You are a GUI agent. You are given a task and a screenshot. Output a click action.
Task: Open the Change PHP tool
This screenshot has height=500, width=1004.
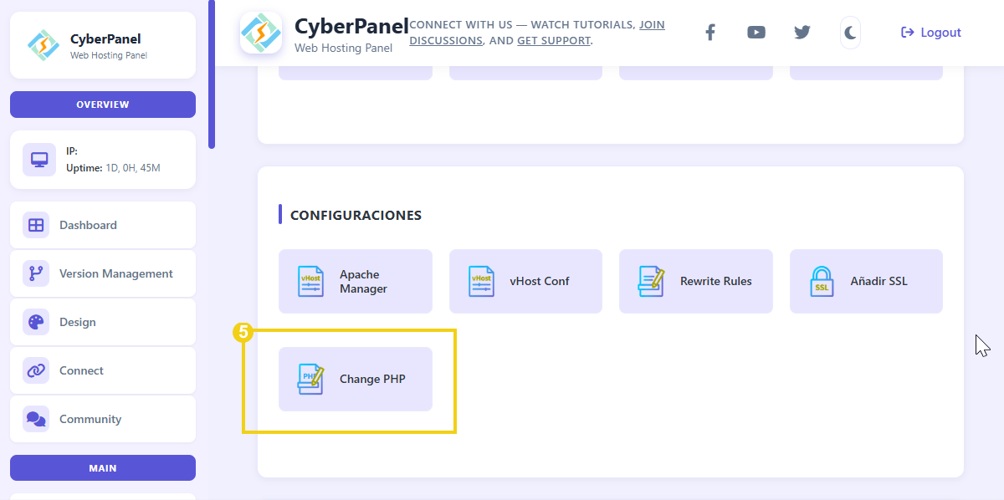(x=355, y=379)
